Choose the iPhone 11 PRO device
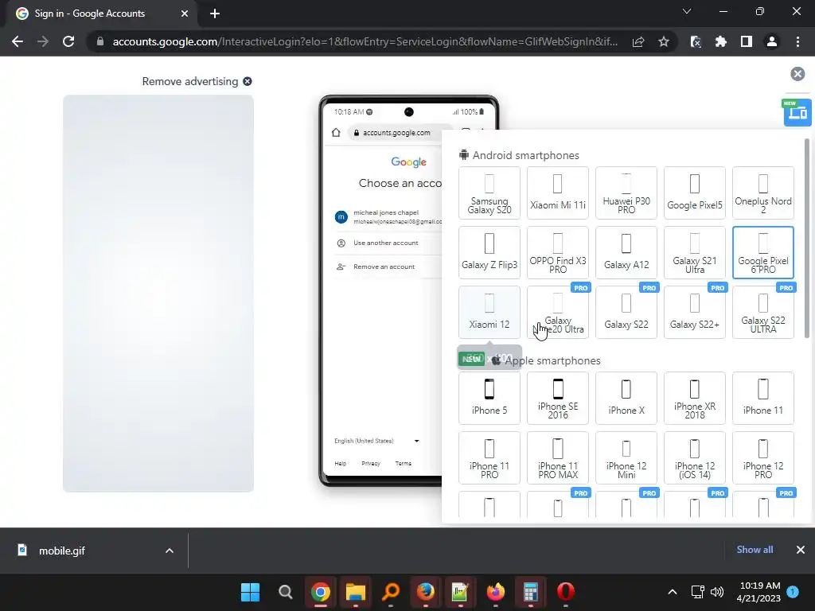 (x=489, y=457)
